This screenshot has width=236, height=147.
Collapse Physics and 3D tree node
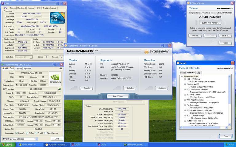[185, 84]
